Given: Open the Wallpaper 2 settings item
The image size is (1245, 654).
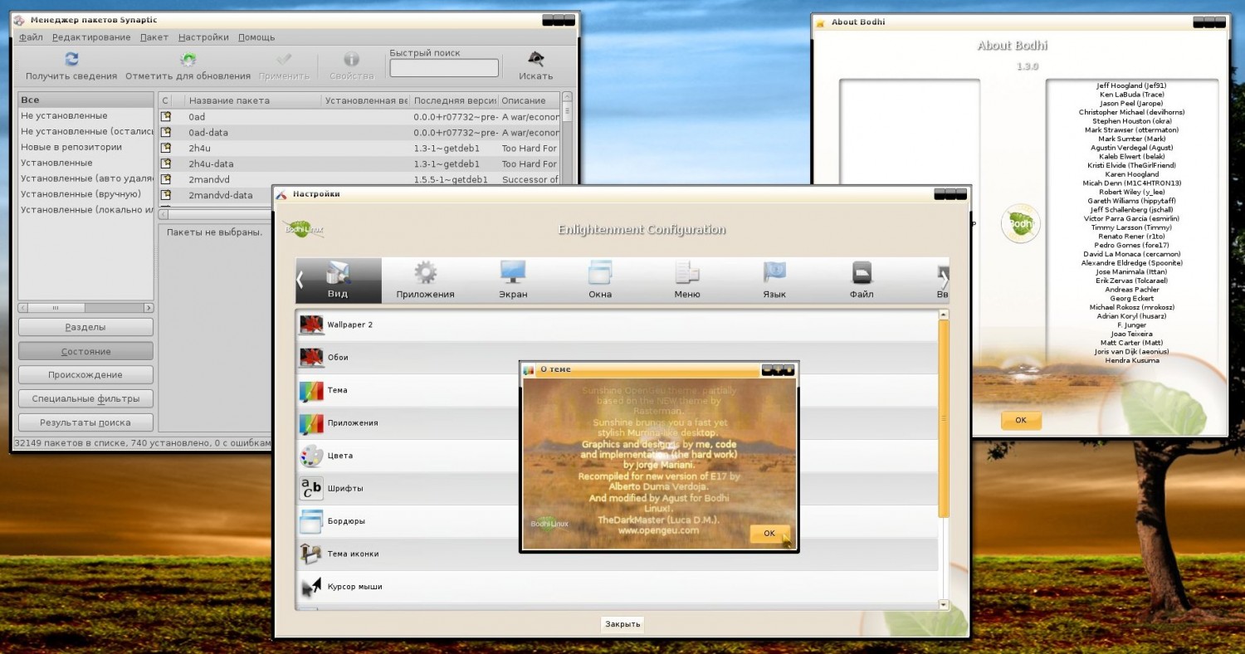Looking at the screenshot, I should pyautogui.click(x=617, y=325).
